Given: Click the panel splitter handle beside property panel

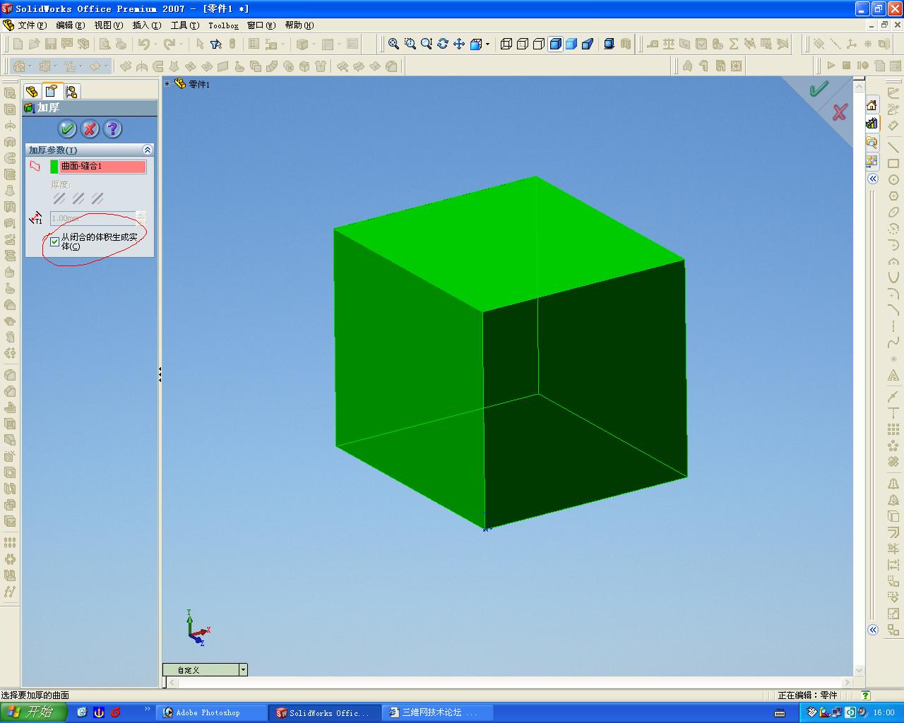Looking at the screenshot, I should click(x=160, y=374).
